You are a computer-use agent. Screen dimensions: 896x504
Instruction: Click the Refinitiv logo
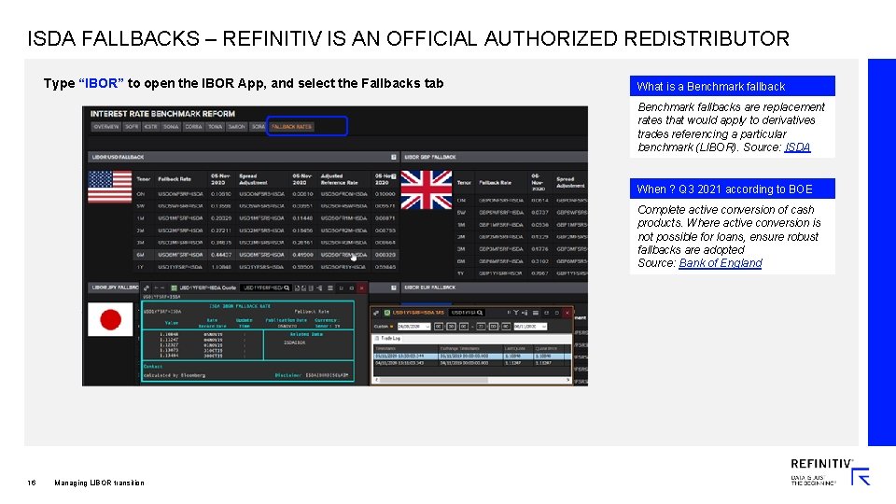point(831,472)
